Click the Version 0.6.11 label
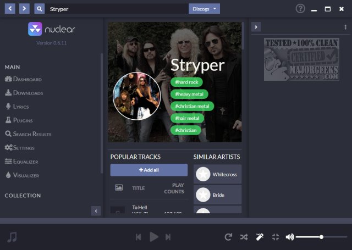 pos(51,43)
